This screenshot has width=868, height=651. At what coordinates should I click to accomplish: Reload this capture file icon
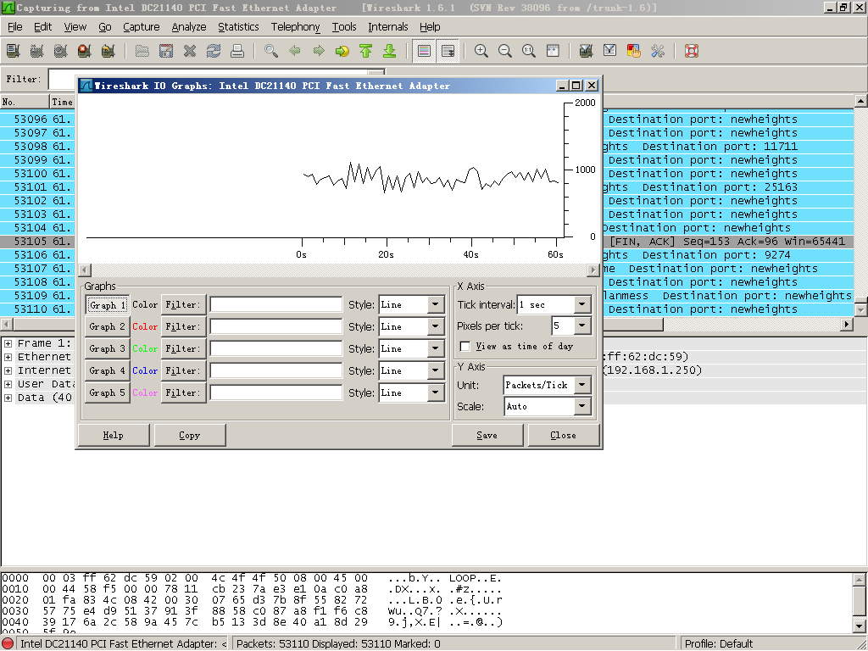[214, 52]
